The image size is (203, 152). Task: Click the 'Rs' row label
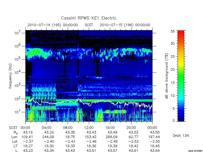(15, 132)
